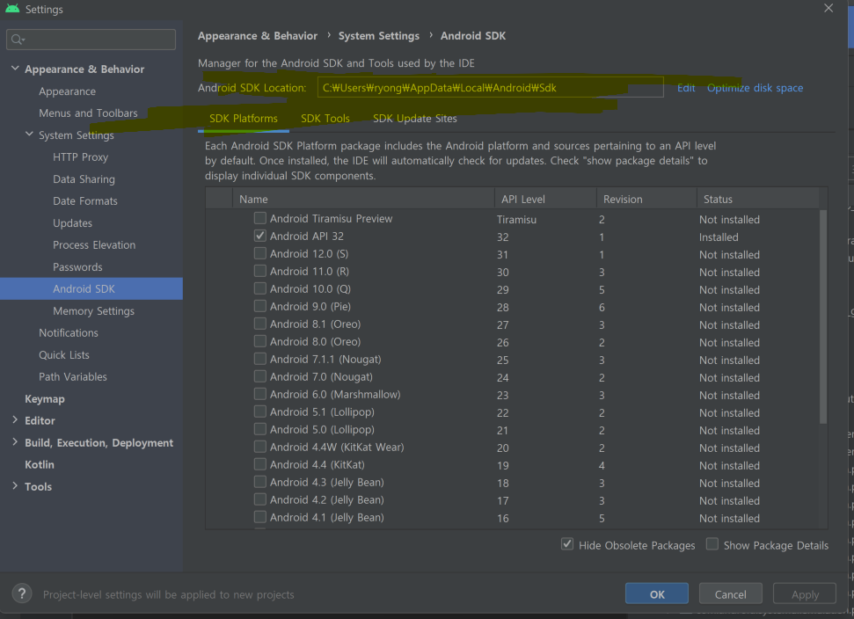
Task: Expand the Editor section
Action: coord(15,419)
